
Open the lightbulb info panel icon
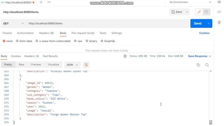click(219, 22)
